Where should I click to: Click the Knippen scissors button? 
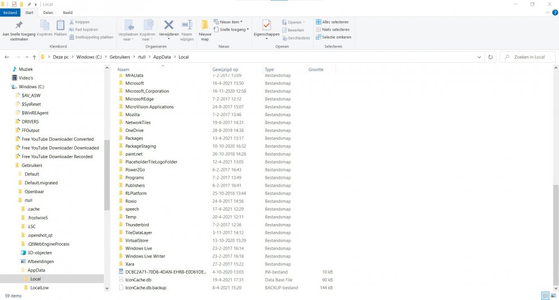point(78,22)
